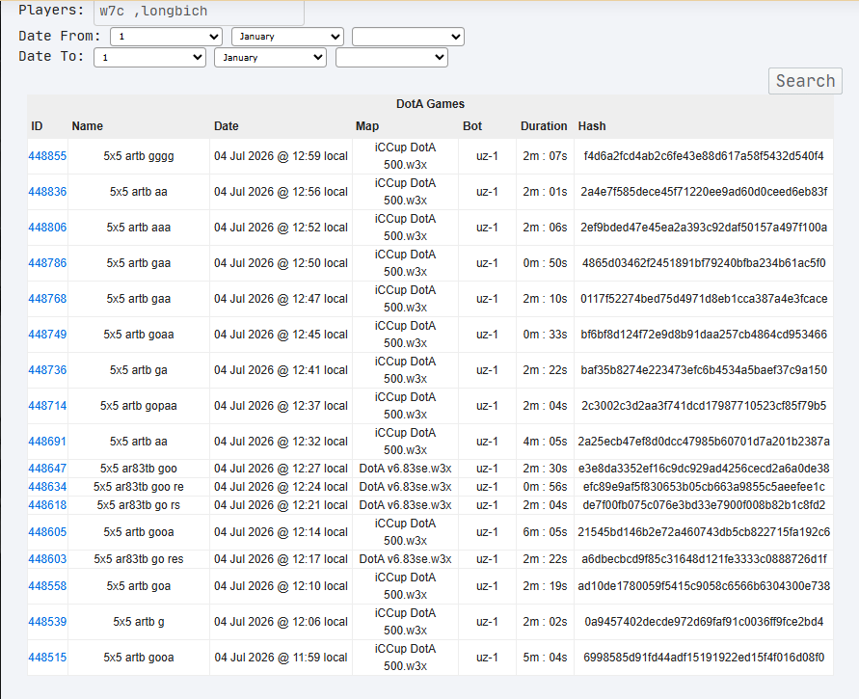Screen dimensions: 859x699
Task: Open game ID 448786
Action: [x=47, y=263]
